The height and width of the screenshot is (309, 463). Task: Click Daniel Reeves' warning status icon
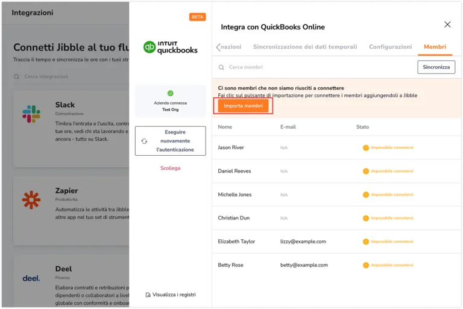point(365,171)
